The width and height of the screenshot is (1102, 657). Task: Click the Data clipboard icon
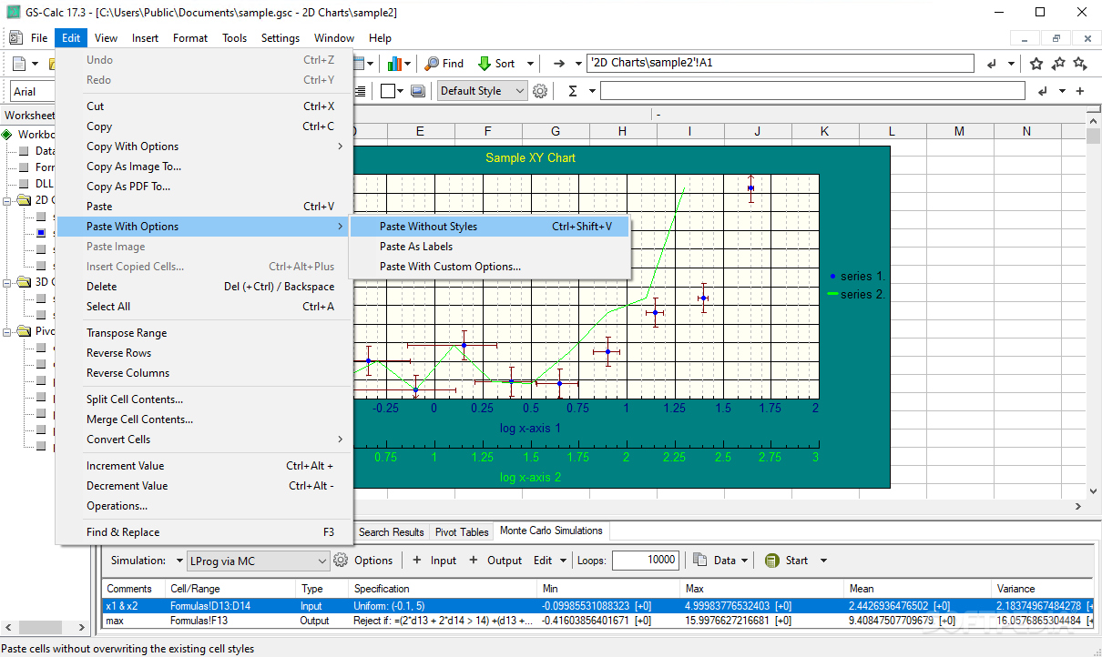700,561
